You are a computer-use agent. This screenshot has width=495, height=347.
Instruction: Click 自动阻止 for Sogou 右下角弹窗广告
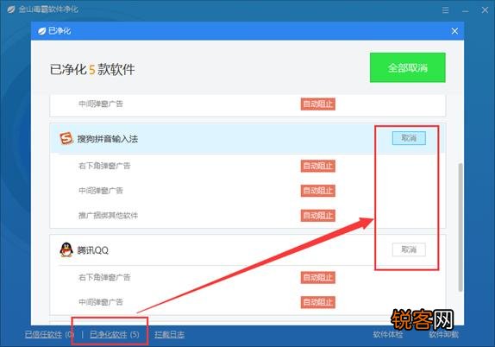pos(318,166)
